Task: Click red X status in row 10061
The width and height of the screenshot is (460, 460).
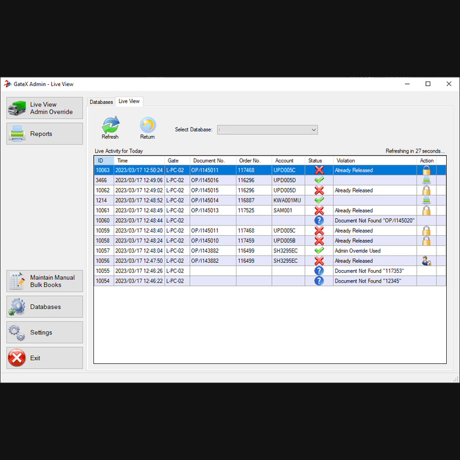Action: 319,211
